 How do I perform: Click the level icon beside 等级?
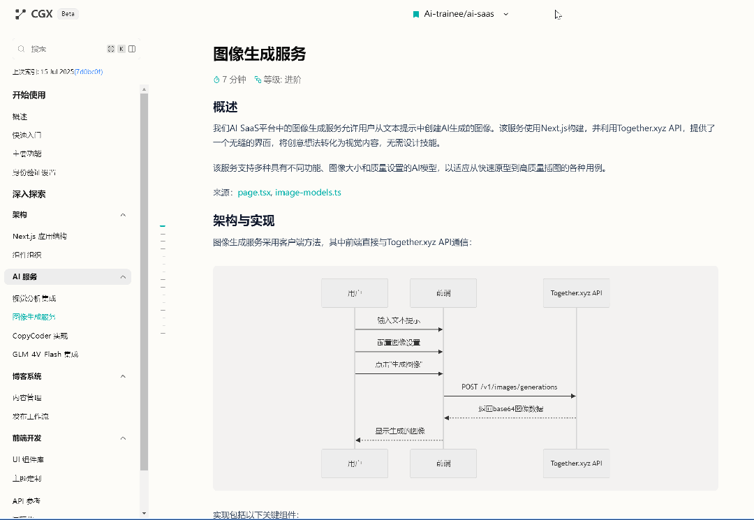258,80
